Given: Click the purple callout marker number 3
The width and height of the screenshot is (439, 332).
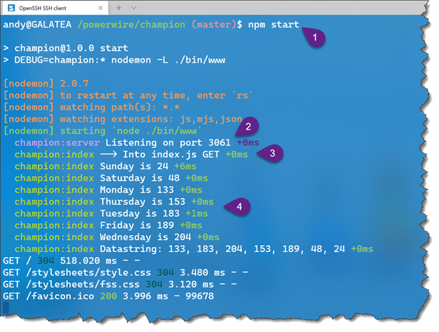Looking at the screenshot, I should [272, 152].
